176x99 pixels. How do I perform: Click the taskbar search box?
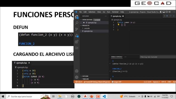click(28, 97)
